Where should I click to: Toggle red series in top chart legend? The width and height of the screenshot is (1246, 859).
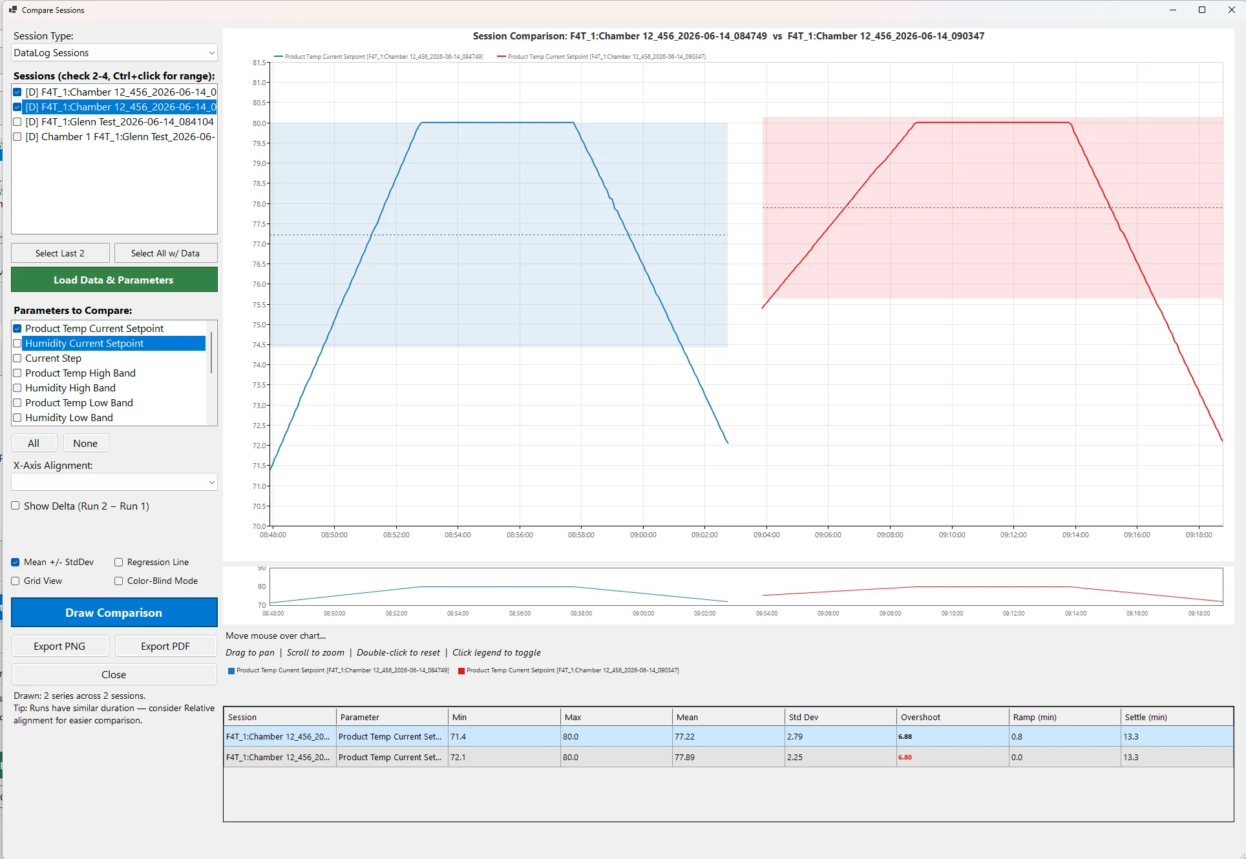[601, 57]
